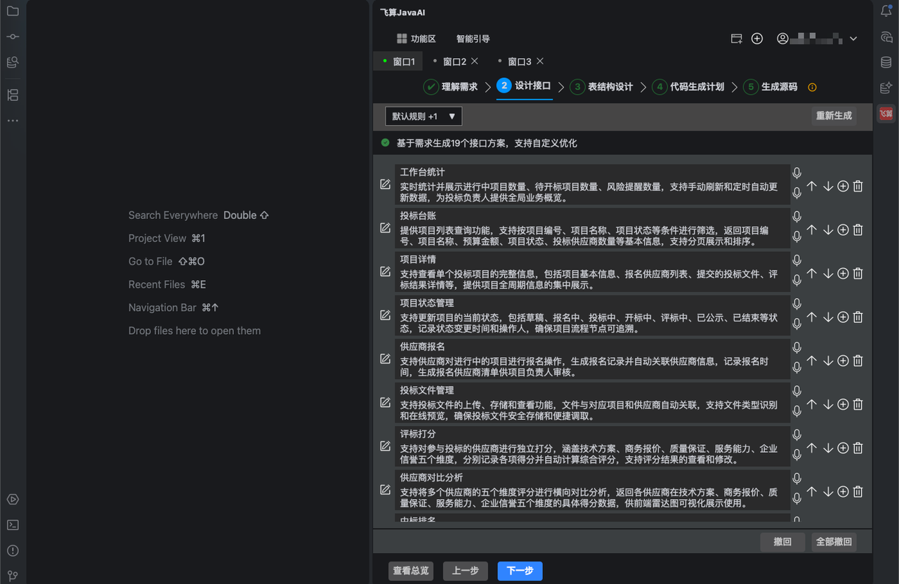899x584 pixels.
Task: Proceed with 下一步 button
Action: pyautogui.click(x=520, y=571)
